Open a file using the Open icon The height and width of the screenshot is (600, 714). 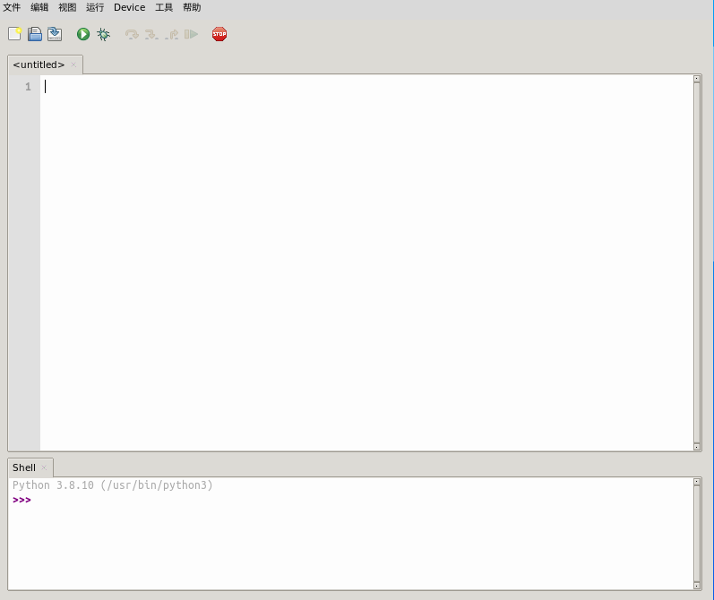(35, 34)
